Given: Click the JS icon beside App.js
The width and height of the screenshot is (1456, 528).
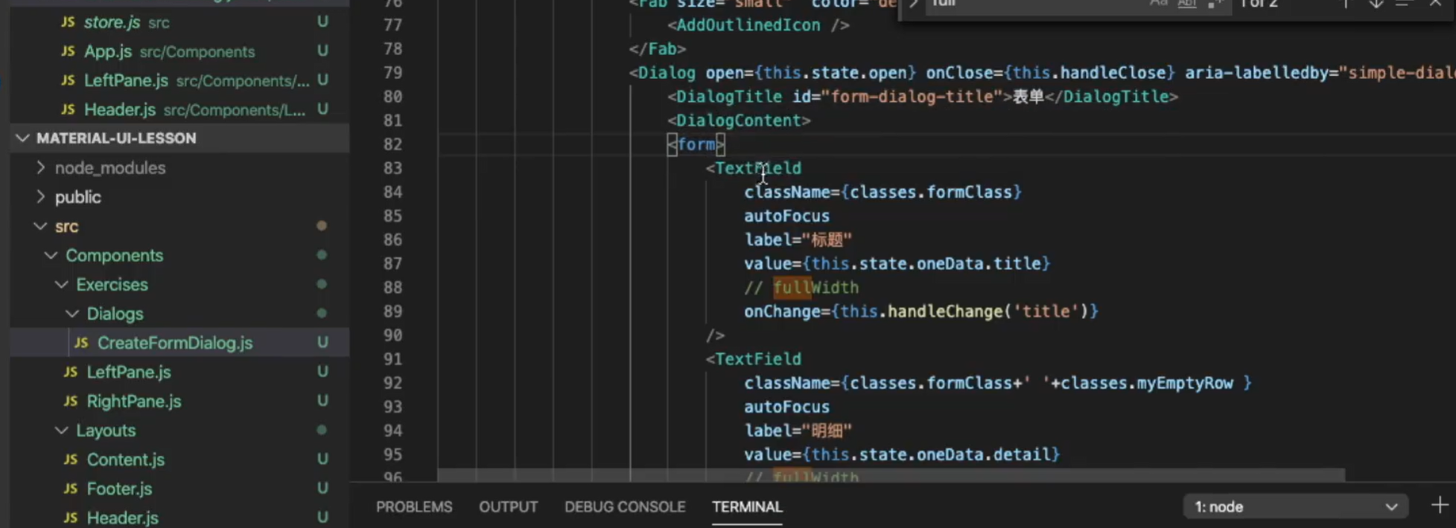Looking at the screenshot, I should pyautogui.click(x=68, y=51).
